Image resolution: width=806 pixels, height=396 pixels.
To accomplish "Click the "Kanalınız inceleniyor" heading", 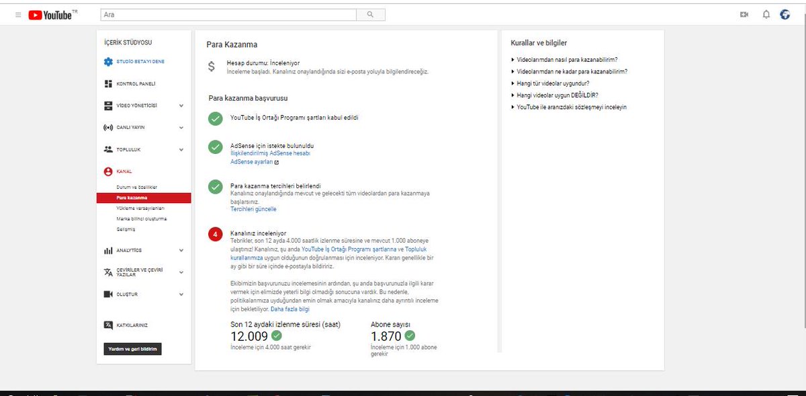I will [x=258, y=233].
